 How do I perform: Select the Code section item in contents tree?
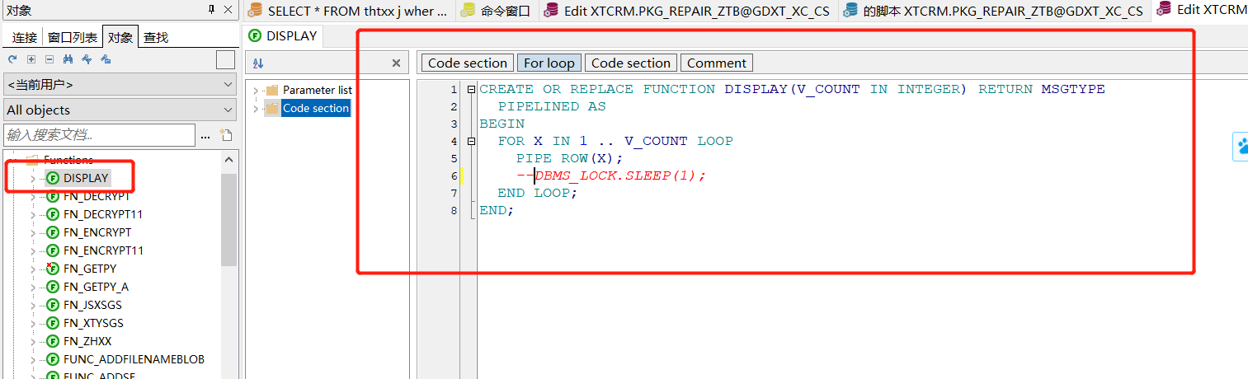(316, 108)
